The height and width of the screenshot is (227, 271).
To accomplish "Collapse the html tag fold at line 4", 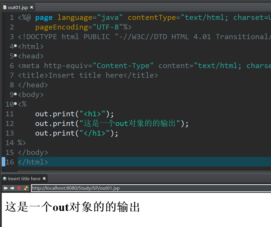I will click(15, 46).
